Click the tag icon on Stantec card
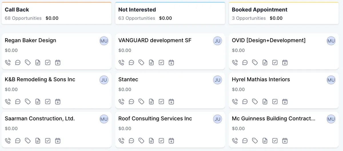The image size is (343, 151). (141, 102)
